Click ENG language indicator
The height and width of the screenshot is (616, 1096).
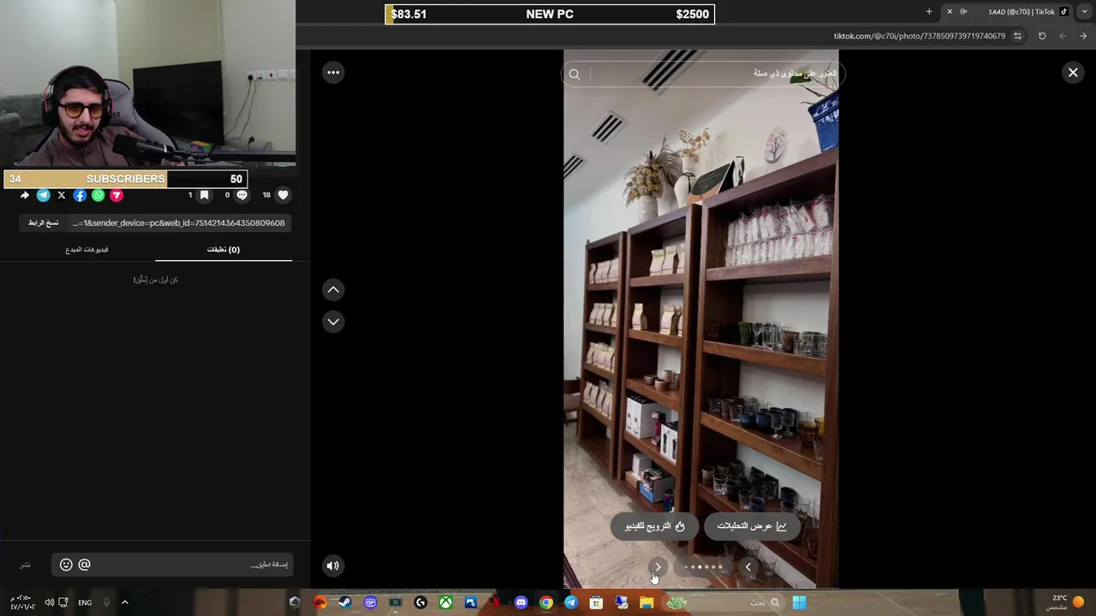coord(85,602)
